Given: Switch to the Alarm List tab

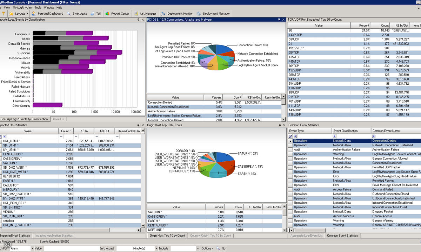Looking at the screenshot, I should pos(58,119).
